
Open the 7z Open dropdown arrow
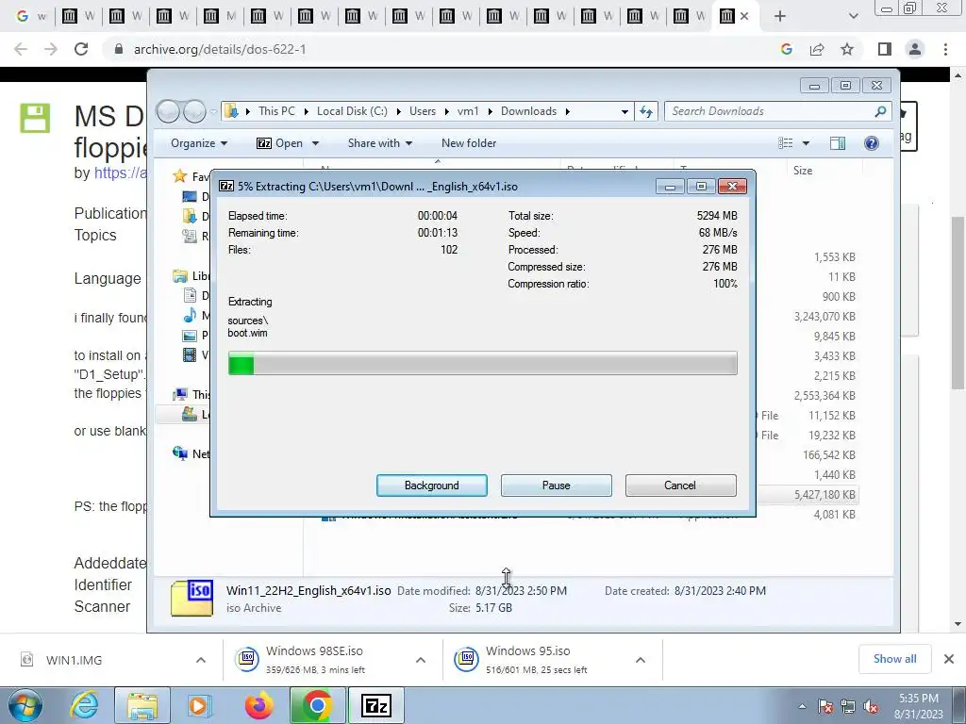(315, 143)
